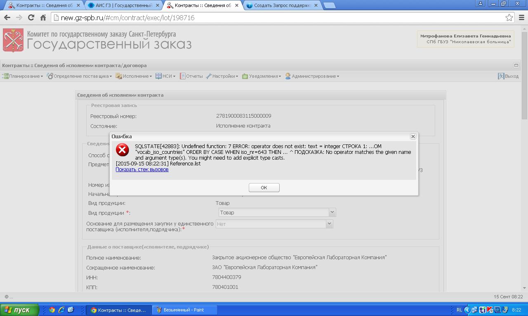Open the Windows 'пуск' Start button
The height and width of the screenshot is (316, 528).
[x=19, y=310]
